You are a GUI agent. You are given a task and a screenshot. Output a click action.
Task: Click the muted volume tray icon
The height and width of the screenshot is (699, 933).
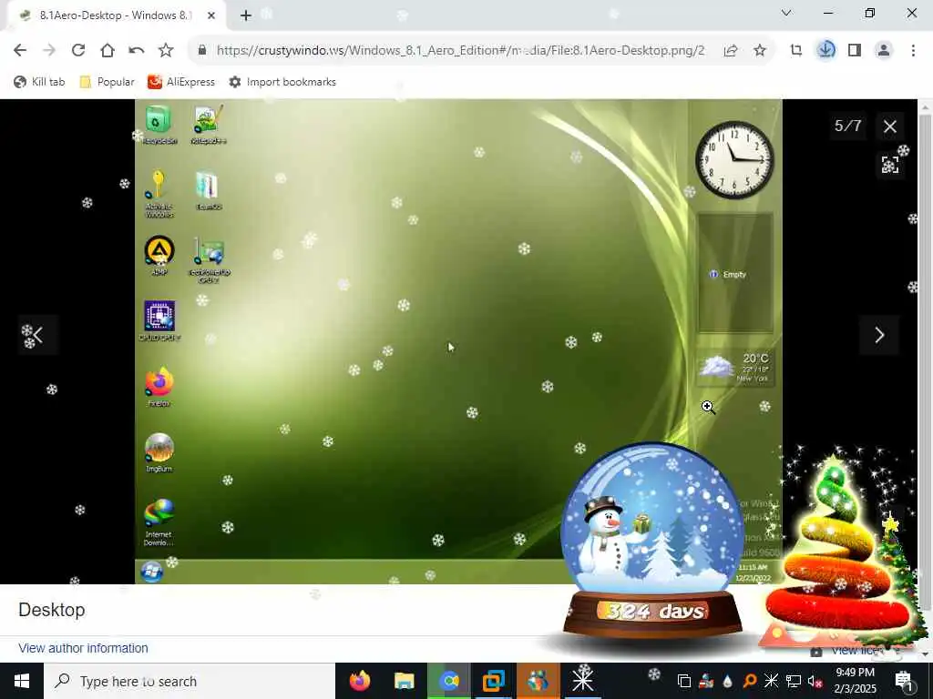(x=815, y=681)
